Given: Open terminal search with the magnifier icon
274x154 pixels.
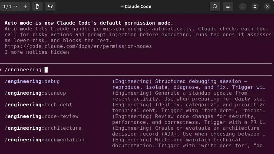Looking at the screenshot, I should coord(215,6).
